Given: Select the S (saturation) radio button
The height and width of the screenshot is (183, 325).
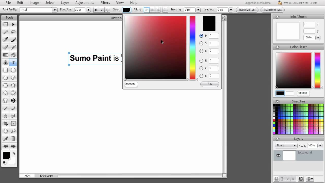Looking at the screenshot, I should (x=201, y=43).
